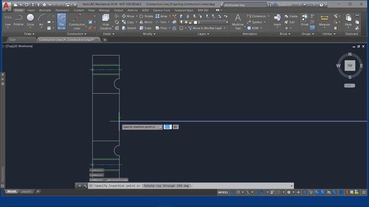
Task: Click Create block button
Action: point(291,16)
